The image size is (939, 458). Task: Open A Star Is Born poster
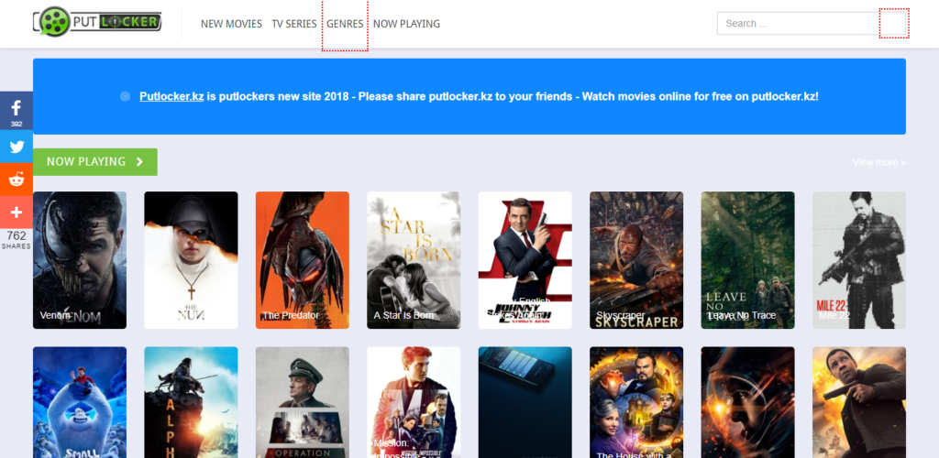click(414, 260)
